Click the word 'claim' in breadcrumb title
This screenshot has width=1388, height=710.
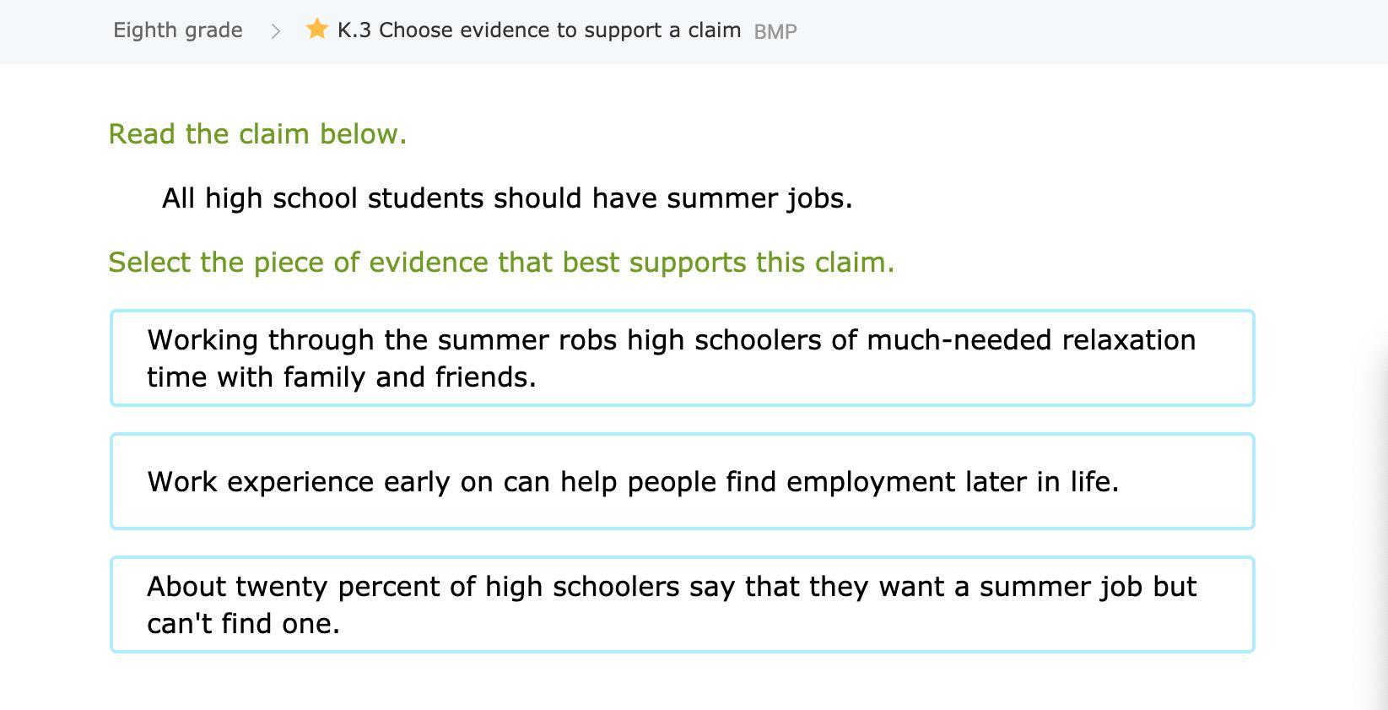[714, 30]
